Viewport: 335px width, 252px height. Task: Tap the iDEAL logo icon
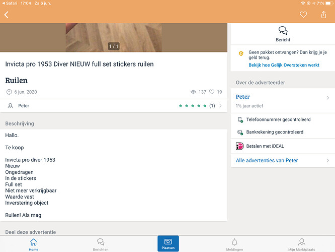(240, 146)
